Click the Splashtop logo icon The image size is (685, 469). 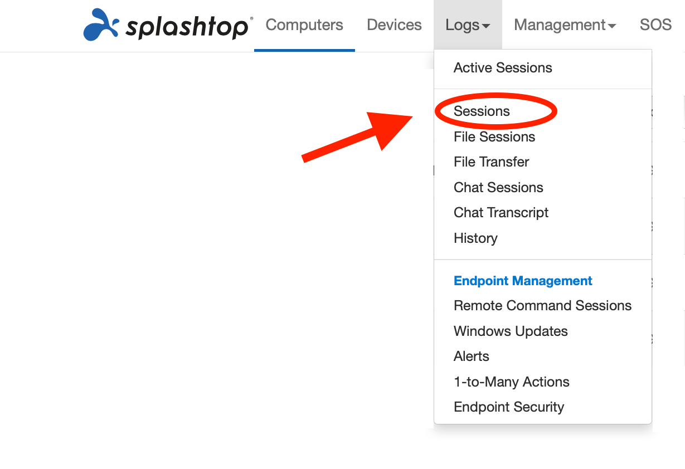[101, 25]
